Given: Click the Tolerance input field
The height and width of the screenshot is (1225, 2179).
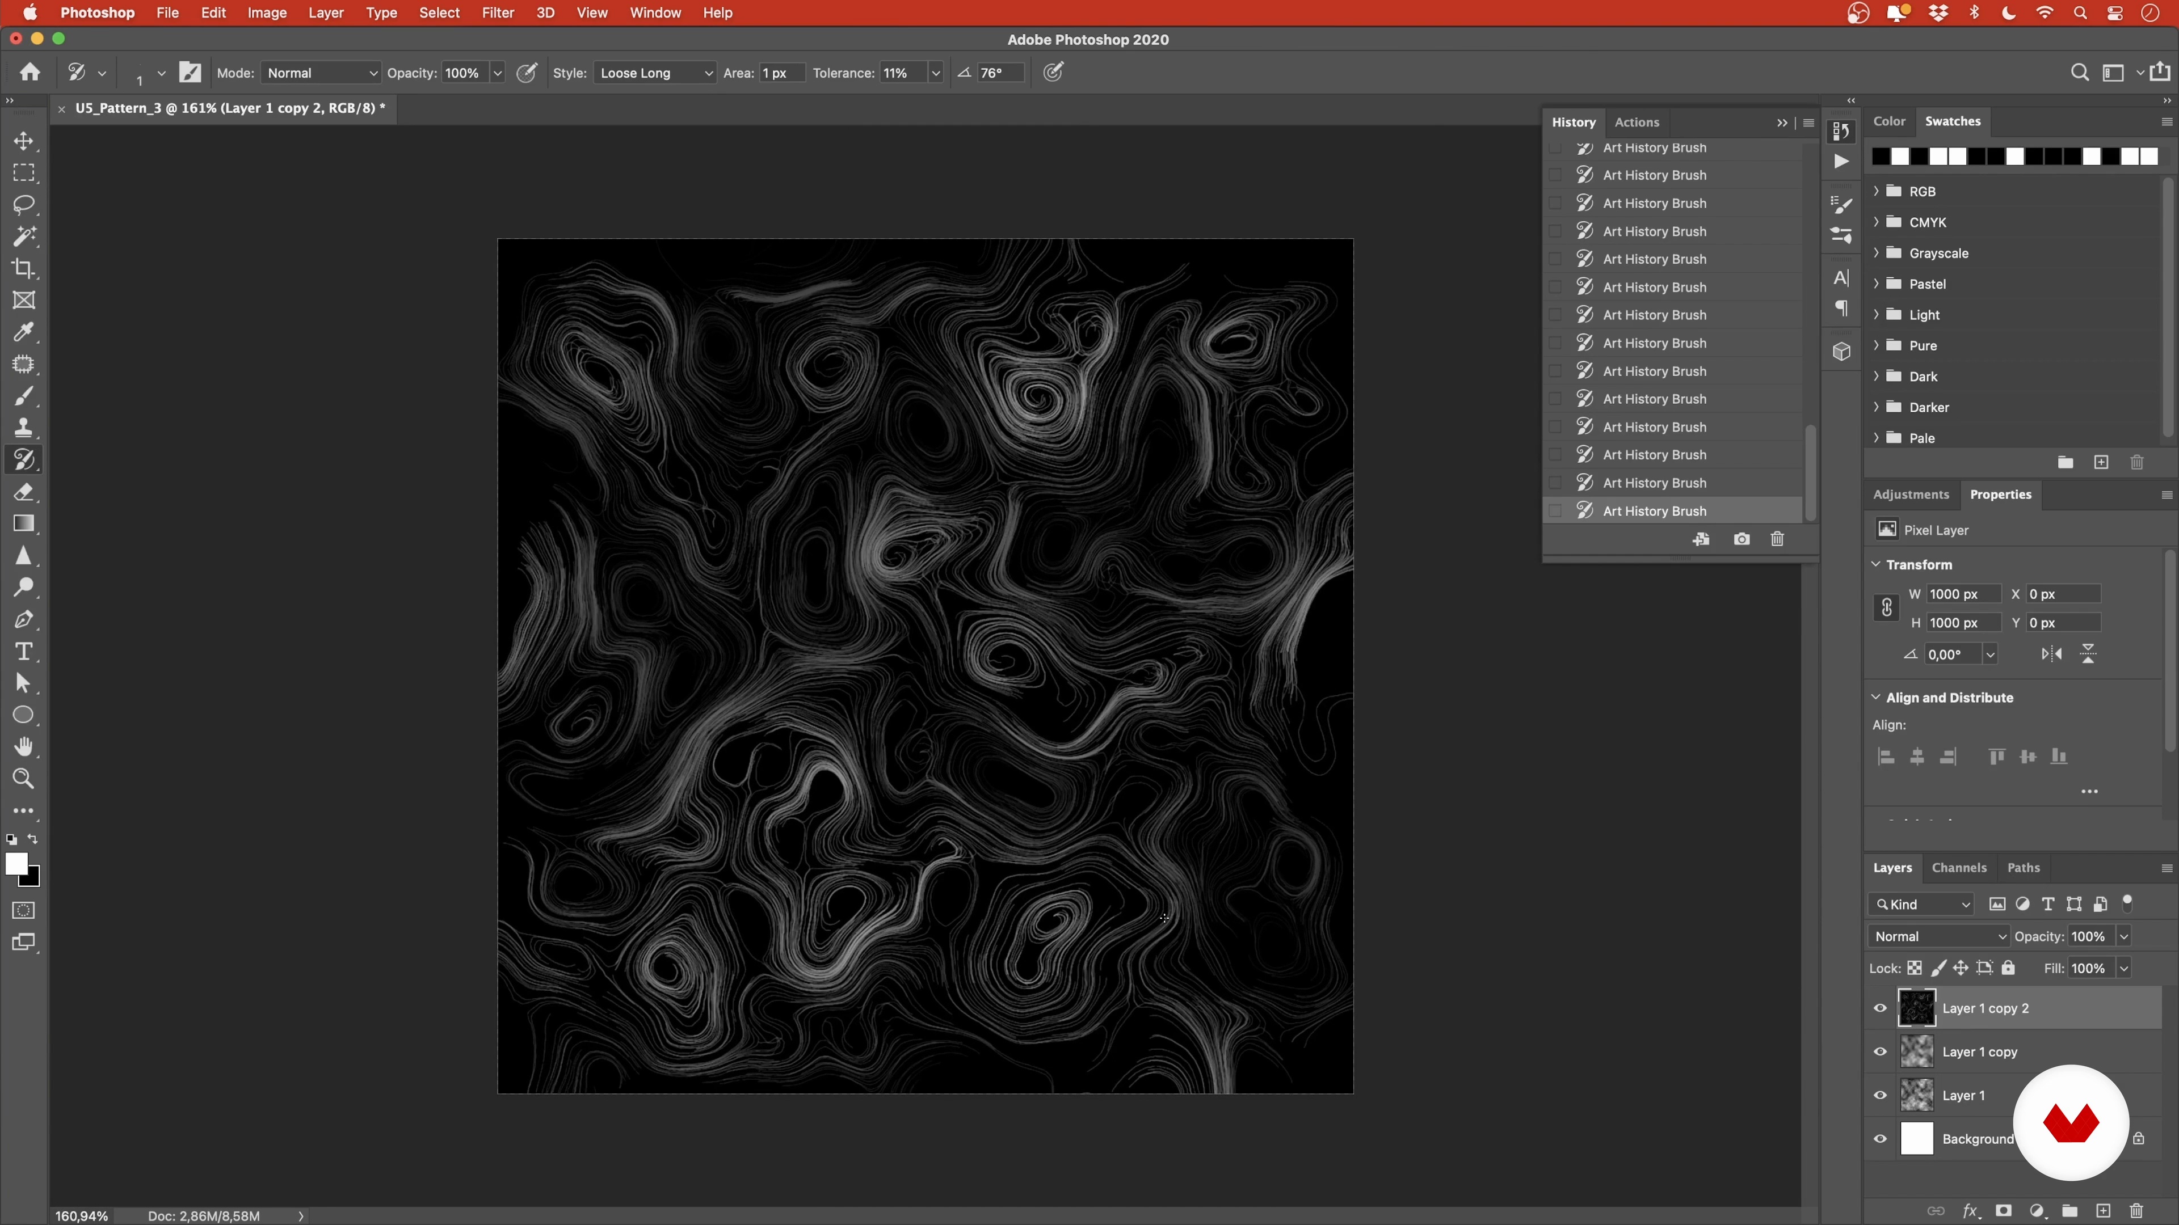Looking at the screenshot, I should [x=902, y=73].
